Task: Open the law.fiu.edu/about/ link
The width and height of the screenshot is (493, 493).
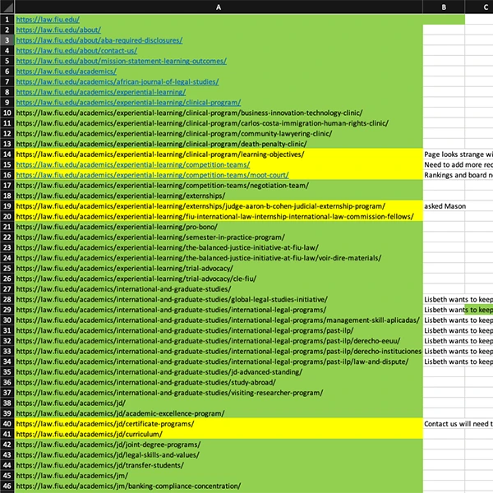Action: tap(58, 30)
